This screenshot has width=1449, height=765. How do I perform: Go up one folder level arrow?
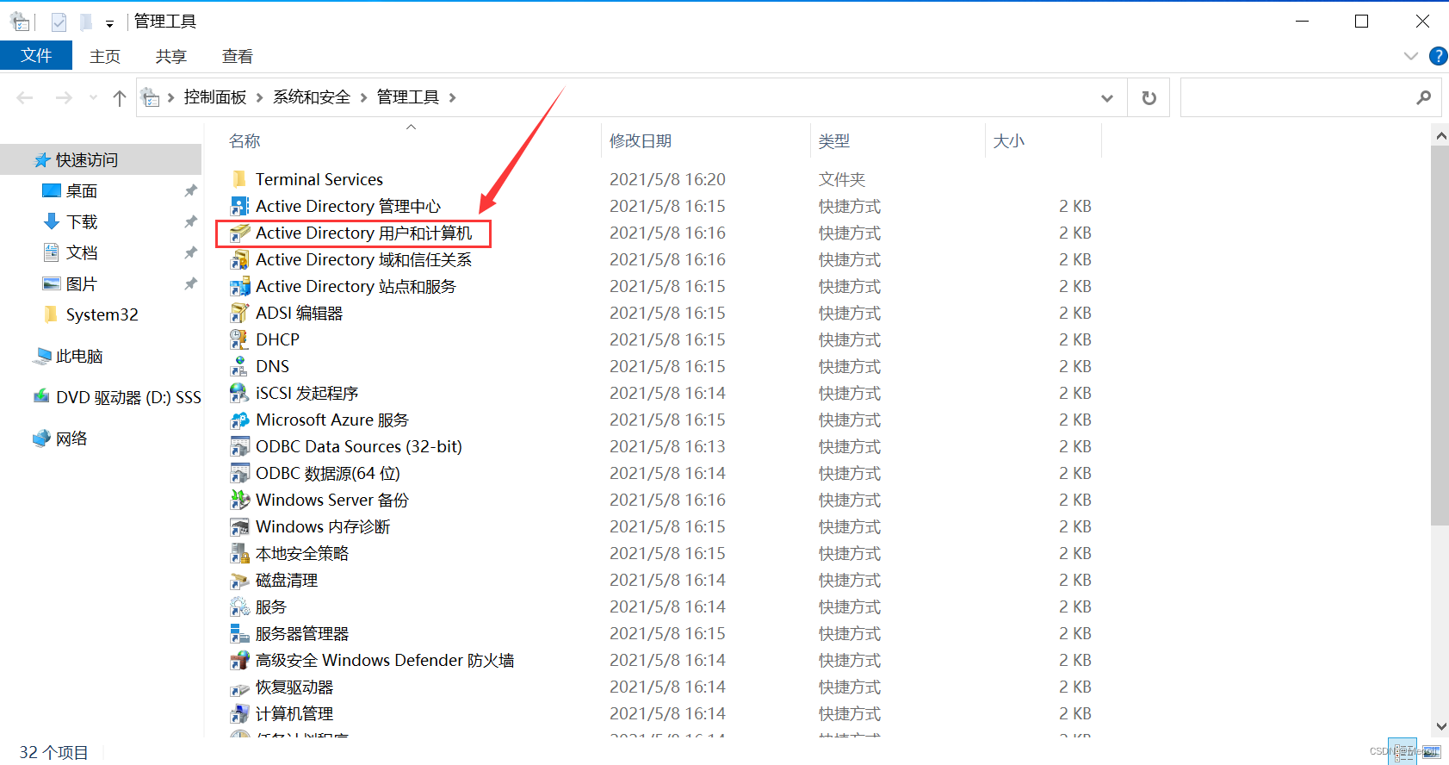120,97
